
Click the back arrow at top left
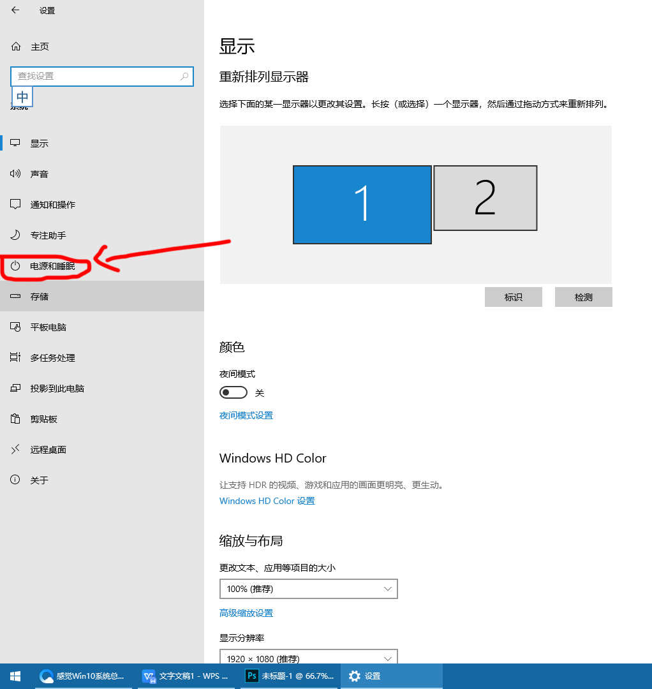[14, 10]
